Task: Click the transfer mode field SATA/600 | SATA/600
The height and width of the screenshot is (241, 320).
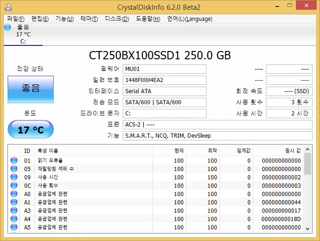Action: [x=165, y=103]
